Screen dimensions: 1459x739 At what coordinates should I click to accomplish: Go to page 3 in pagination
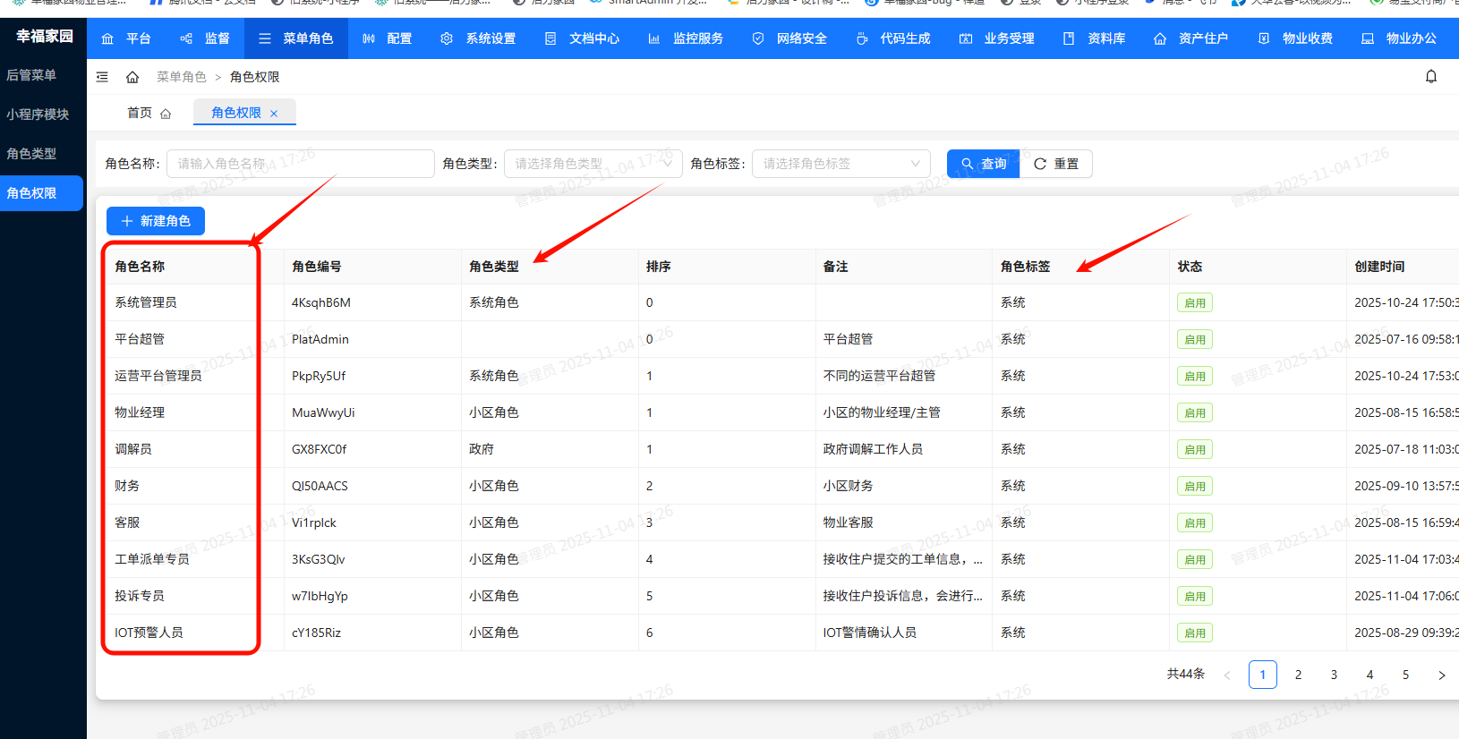coord(1334,675)
